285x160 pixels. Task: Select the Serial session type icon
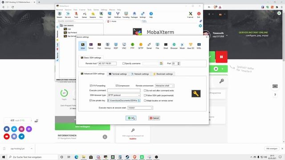(149, 46)
